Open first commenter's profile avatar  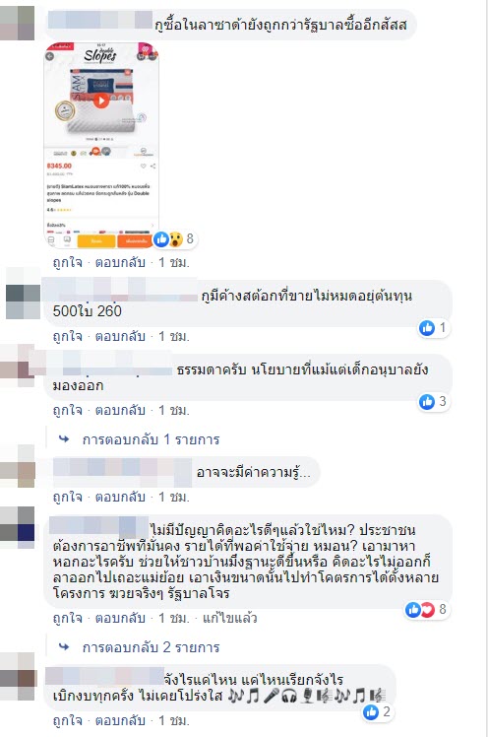coord(18,23)
